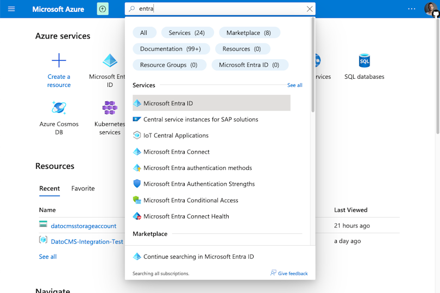Image resolution: width=440 pixels, height=293 pixels.
Task: Open datocmsstorageaccount resource link
Action: point(83,226)
